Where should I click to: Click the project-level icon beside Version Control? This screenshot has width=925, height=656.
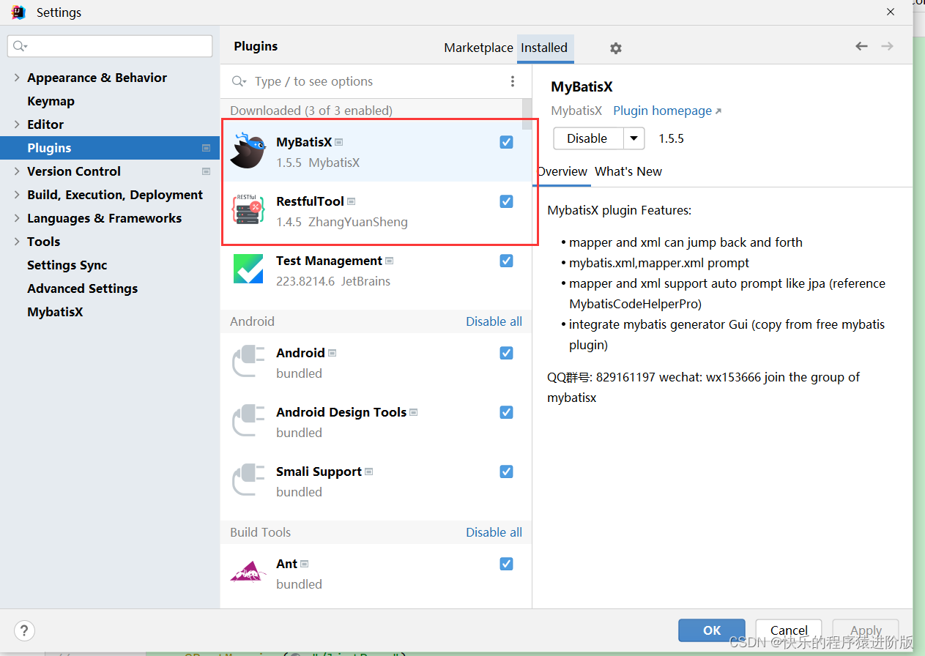(x=206, y=171)
